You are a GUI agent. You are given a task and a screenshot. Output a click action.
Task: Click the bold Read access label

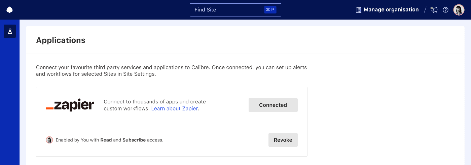point(106,140)
